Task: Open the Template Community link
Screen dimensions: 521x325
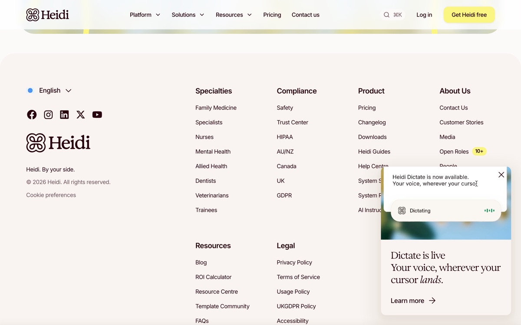Action: (x=222, y=306)
